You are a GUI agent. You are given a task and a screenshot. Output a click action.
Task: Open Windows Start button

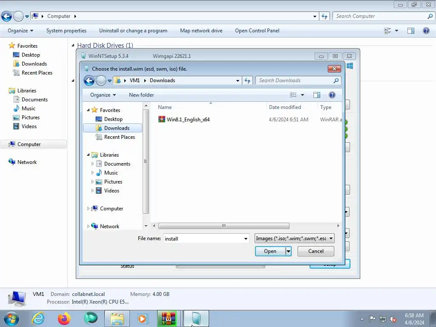click(11, 318)
